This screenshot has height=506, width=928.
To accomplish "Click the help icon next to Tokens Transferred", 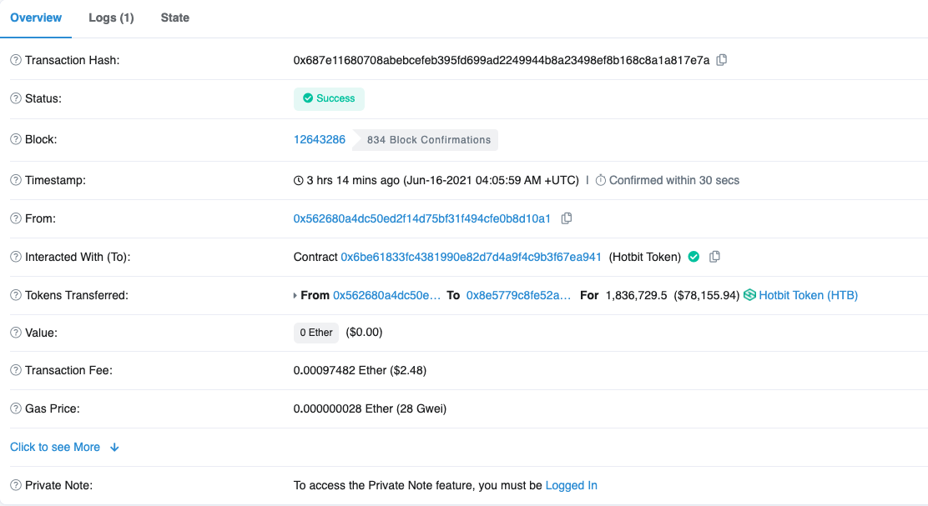I will click(16, 295).
